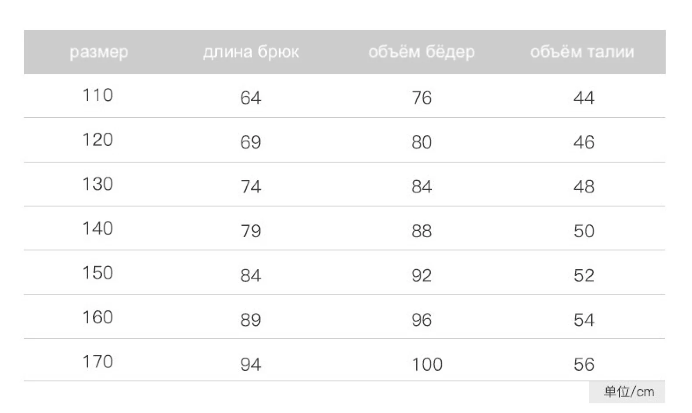Click the 单位/cm unit label
Screen dimensions: 692x413
(629, 392)
